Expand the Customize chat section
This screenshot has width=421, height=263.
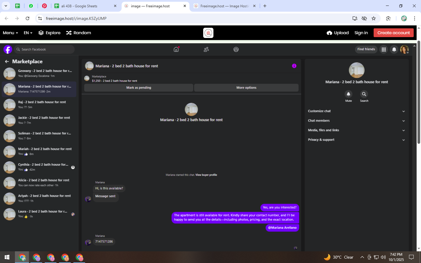coord(356,111)
